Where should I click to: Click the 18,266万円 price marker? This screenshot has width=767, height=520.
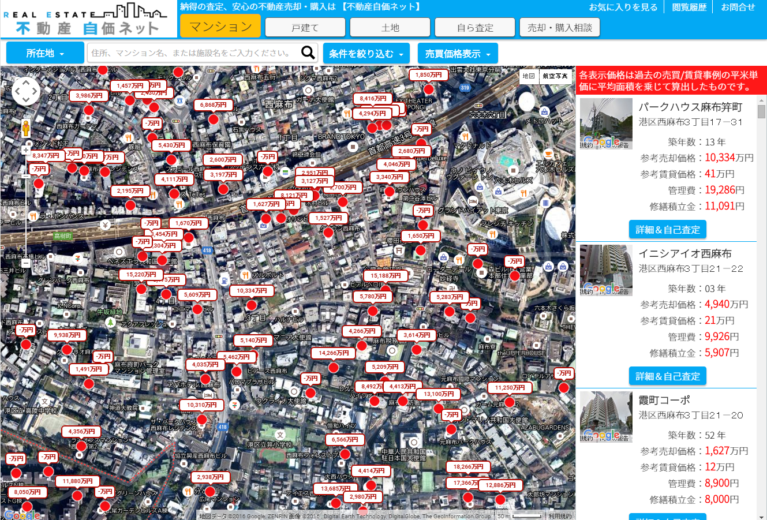(x=468, y=467)
